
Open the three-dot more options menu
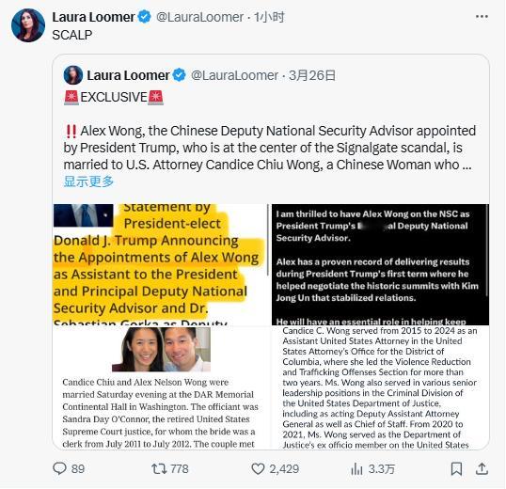pyautogui.click(x=482, y=16)
